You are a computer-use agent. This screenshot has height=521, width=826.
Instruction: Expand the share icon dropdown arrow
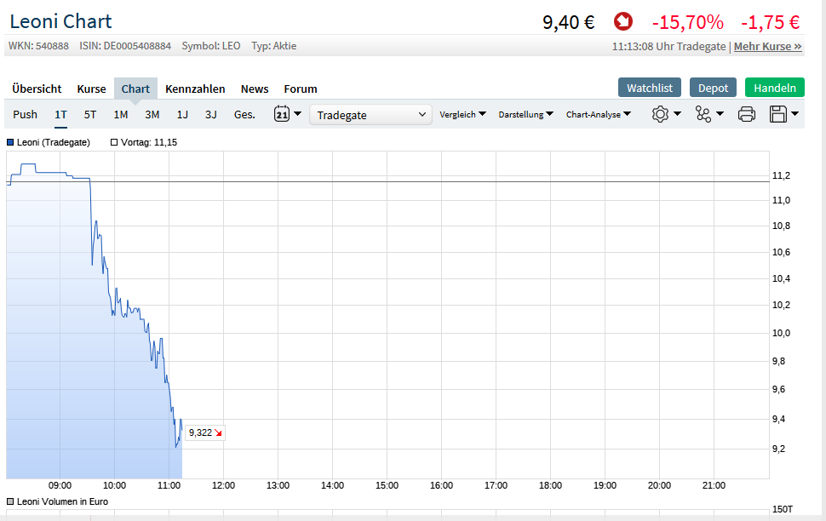coord(720,114)
